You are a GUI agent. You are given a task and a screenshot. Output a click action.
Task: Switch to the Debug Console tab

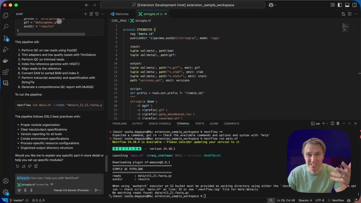160,123
